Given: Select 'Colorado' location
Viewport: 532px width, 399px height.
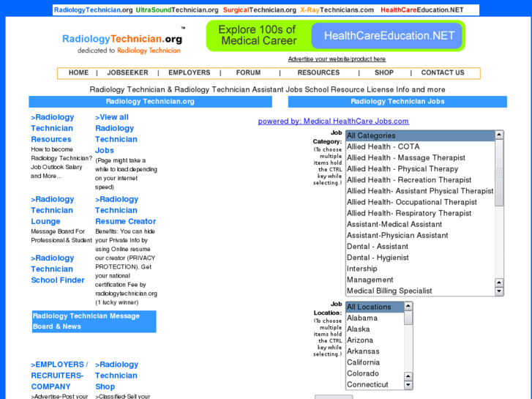Looking at the screenshot, I should [x=375, y=373].
